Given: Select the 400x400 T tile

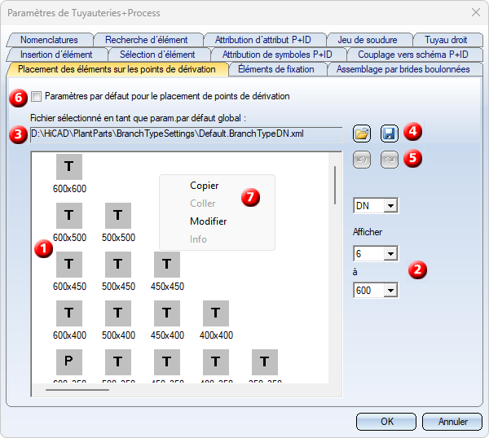Looking at the screenshot, I should pos(216,313).
